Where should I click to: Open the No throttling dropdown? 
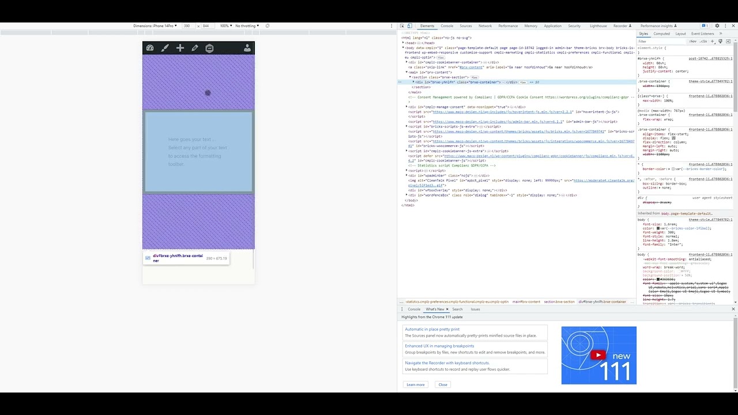coord(247,26)
